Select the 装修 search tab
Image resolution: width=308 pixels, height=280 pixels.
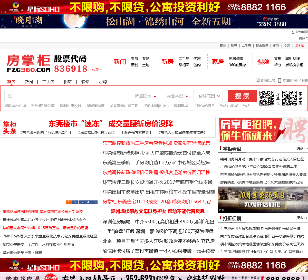click(85, 82)
